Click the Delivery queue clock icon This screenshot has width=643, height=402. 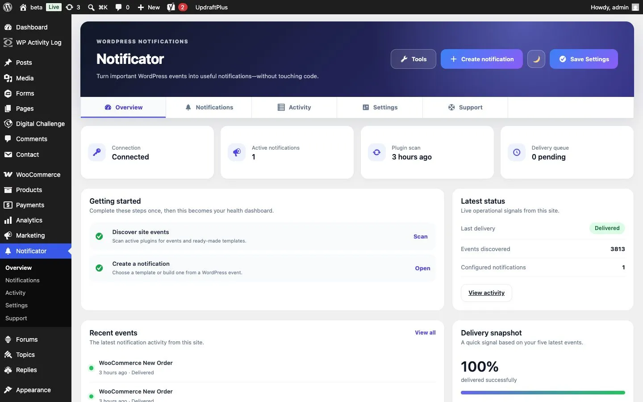coord(517,152)
